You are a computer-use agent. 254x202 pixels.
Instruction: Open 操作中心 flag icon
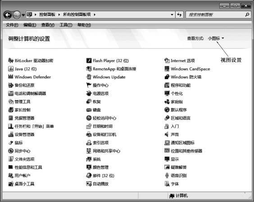[89, 85]
